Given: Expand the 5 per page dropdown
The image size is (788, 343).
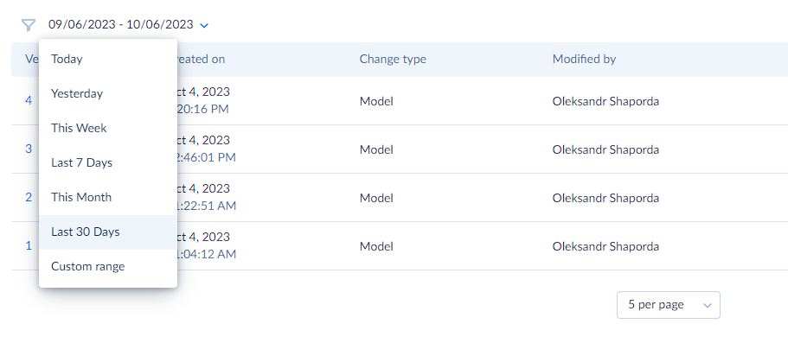Looking at the screenshot, I should tap(669, 305).
